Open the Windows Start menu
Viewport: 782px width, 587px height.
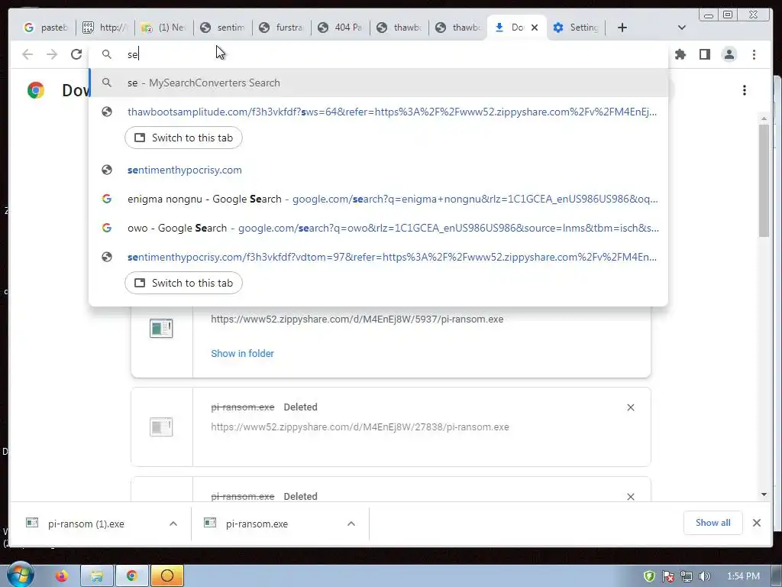coord(21,575)
